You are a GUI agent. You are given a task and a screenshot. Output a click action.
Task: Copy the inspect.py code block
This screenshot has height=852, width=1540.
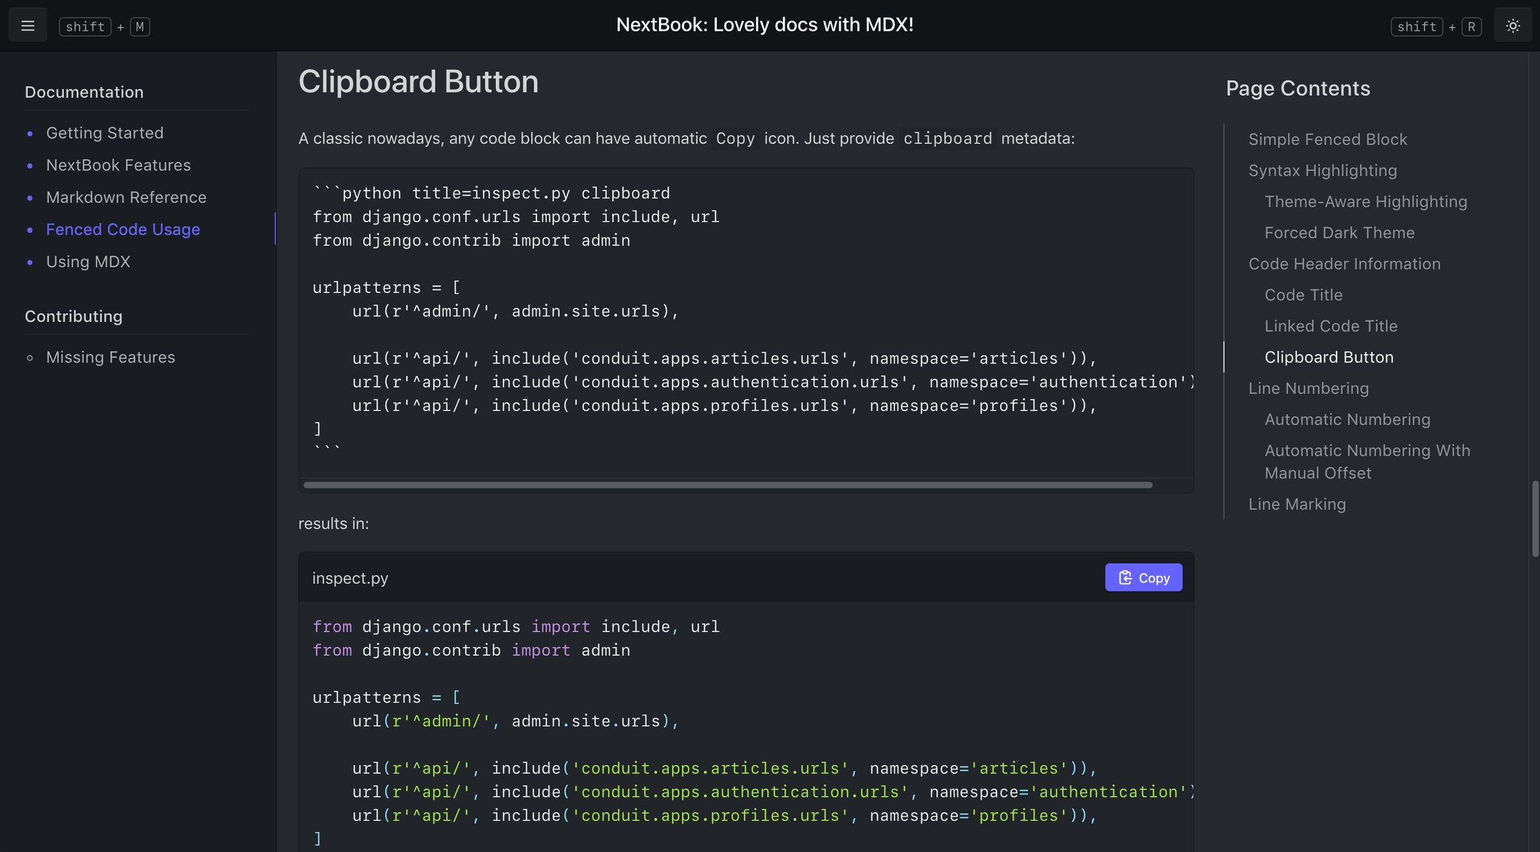[1143, 577]
